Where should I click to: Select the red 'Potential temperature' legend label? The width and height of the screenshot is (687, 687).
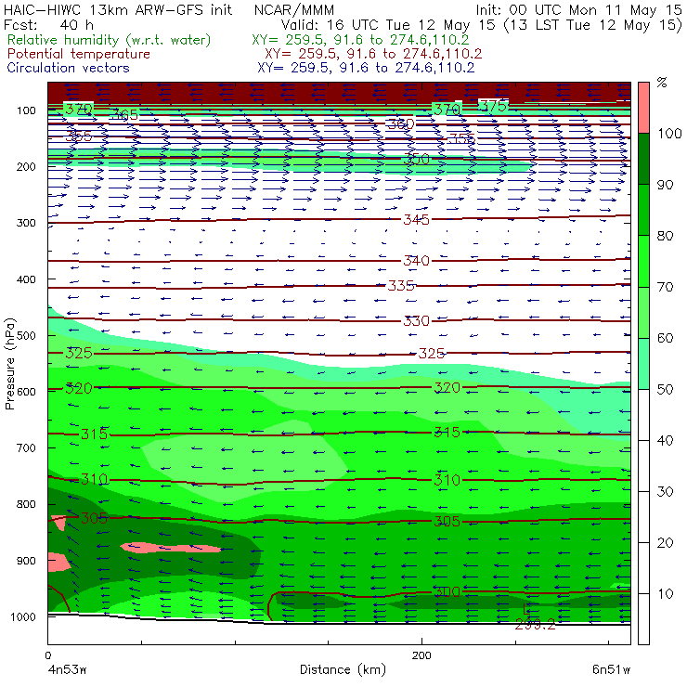[79, 54]
